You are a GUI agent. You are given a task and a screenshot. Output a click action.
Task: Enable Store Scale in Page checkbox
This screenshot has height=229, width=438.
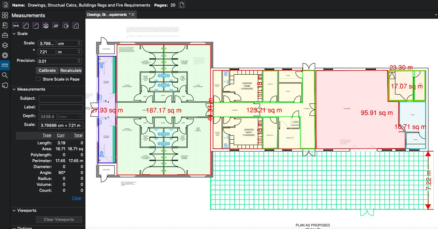(x=38, y=79)
